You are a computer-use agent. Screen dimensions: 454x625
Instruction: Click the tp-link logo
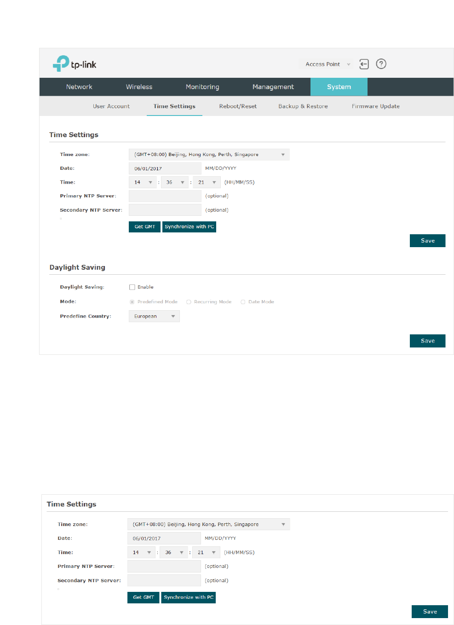coord(75,64)
